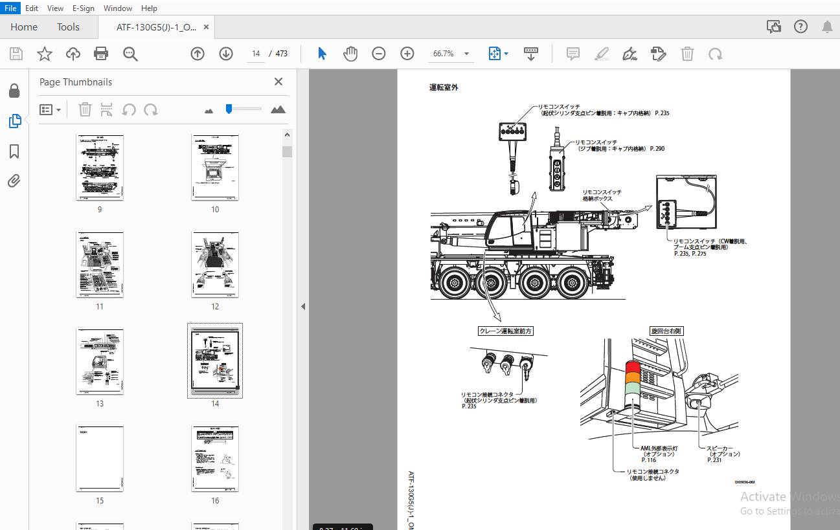
Task: Upload the file using the cloud icon
Action: pyautogui.click(x=73, y=54)
